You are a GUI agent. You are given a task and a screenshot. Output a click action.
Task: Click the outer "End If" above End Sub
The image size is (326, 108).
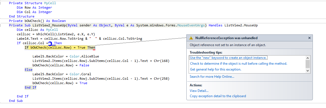point(23,96)
